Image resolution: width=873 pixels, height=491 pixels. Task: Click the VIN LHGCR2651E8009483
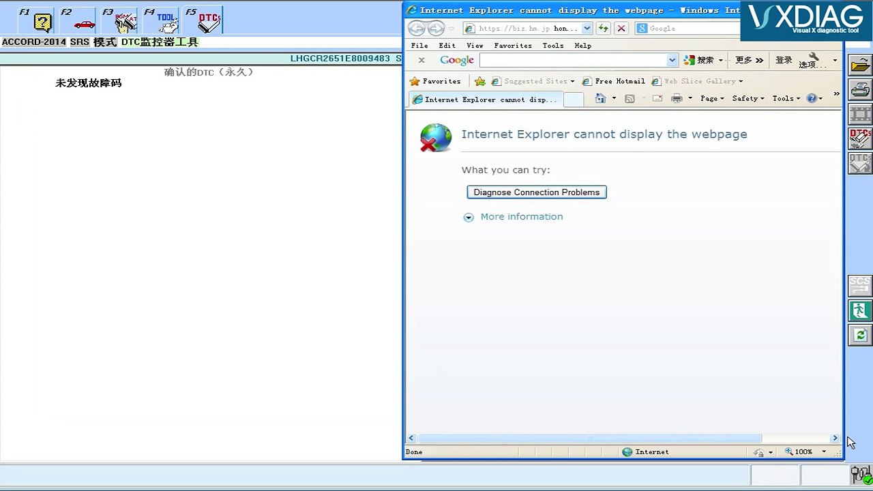[x=340, y=59]
